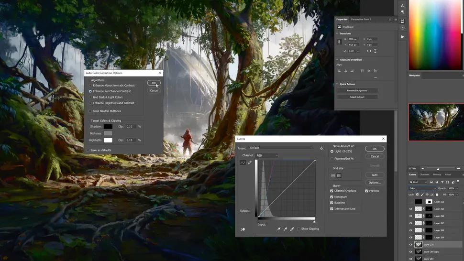Hide Layer 265 with its eye icon
This screenshot has height=261, width=464.
pyautogui.click(x=410, y=209)
